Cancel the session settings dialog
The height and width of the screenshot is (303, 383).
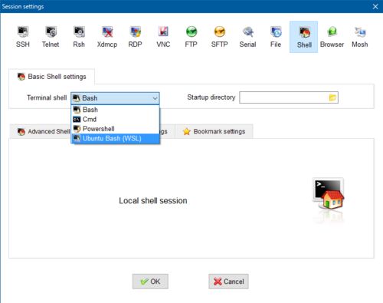coord(228,282)
